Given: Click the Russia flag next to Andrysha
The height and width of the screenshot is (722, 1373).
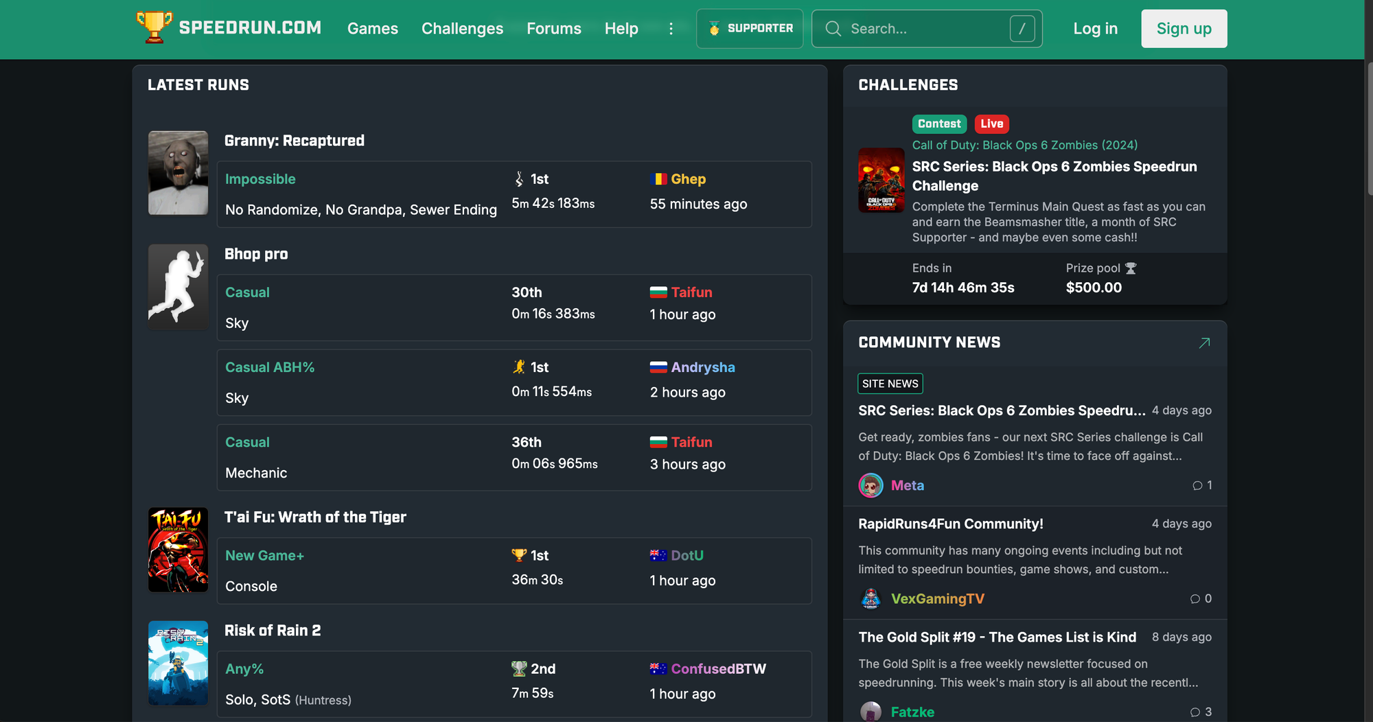Looking at the screenshot, I should pyautogui.click(x=658, y=367).
